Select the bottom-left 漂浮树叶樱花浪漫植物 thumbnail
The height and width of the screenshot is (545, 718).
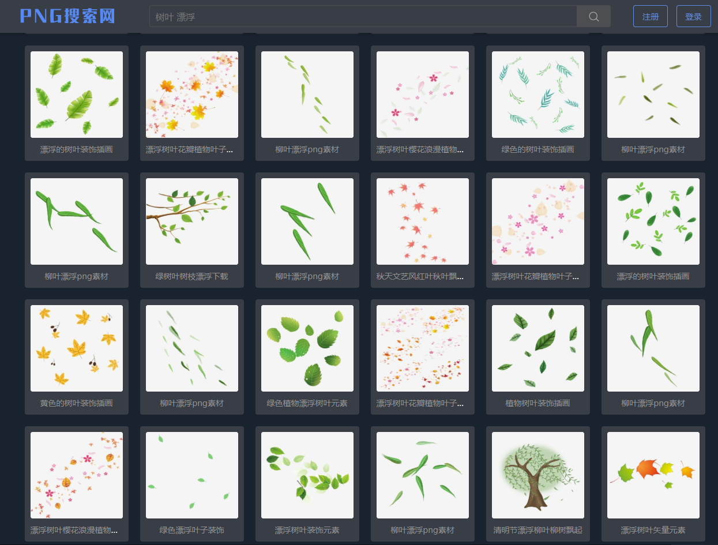pyautogui.click(x=77, y=475)
